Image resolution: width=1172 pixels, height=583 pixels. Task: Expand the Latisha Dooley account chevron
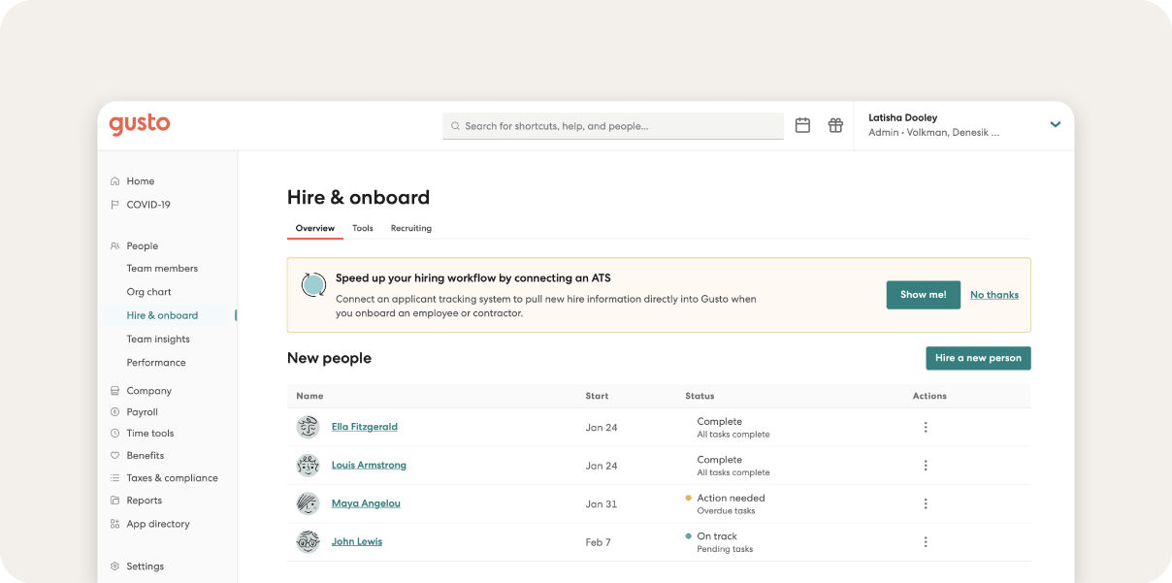(1056, 124)
